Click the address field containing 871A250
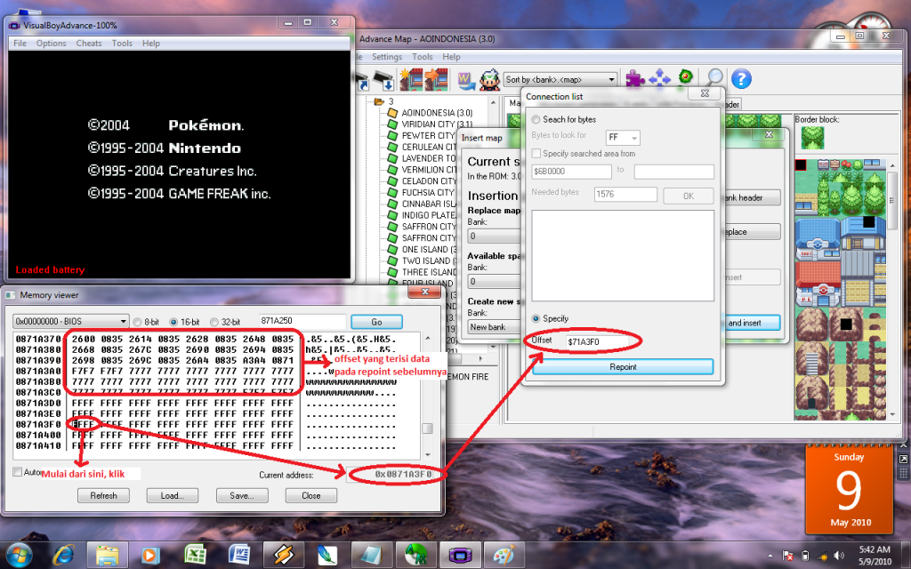 coord(302,320)
